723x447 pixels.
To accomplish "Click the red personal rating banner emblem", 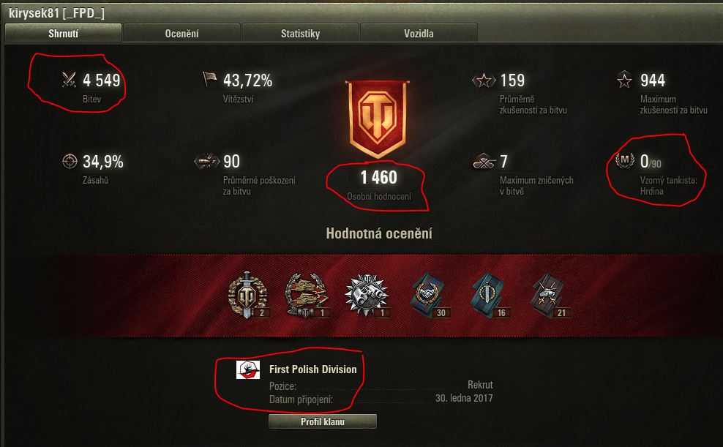I will coord(378,119).
